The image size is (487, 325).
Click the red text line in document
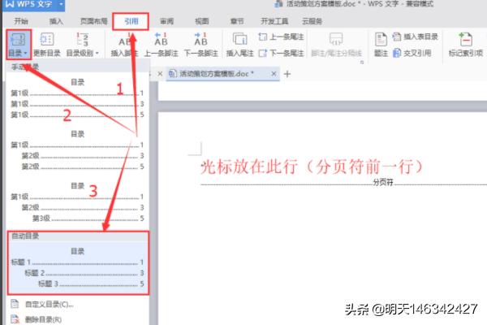pyautogui.click(x=312, y=167)
